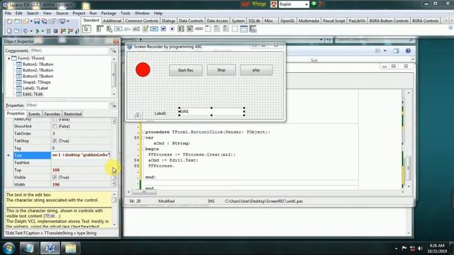Open the desktop monitor icon dropdown arrow
The width and height of the screenshot is (454, 255).
68,21
